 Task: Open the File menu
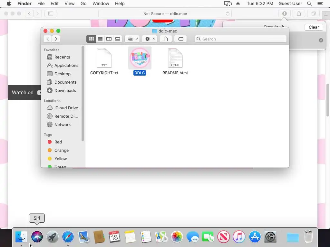[x=41, y=4]
